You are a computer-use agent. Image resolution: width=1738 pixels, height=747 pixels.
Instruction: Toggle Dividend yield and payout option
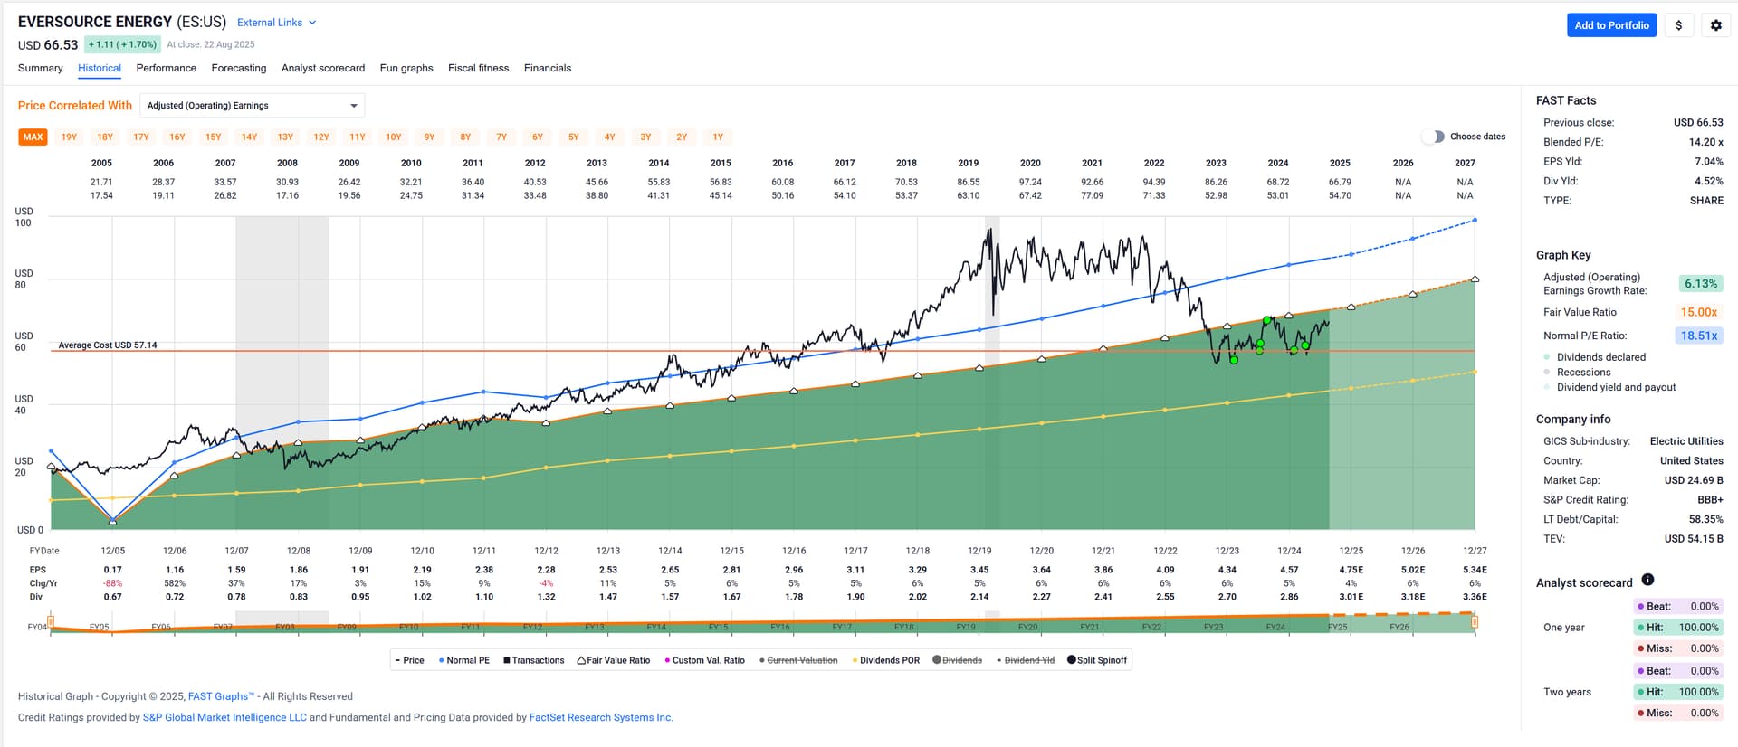(1609, 387)
